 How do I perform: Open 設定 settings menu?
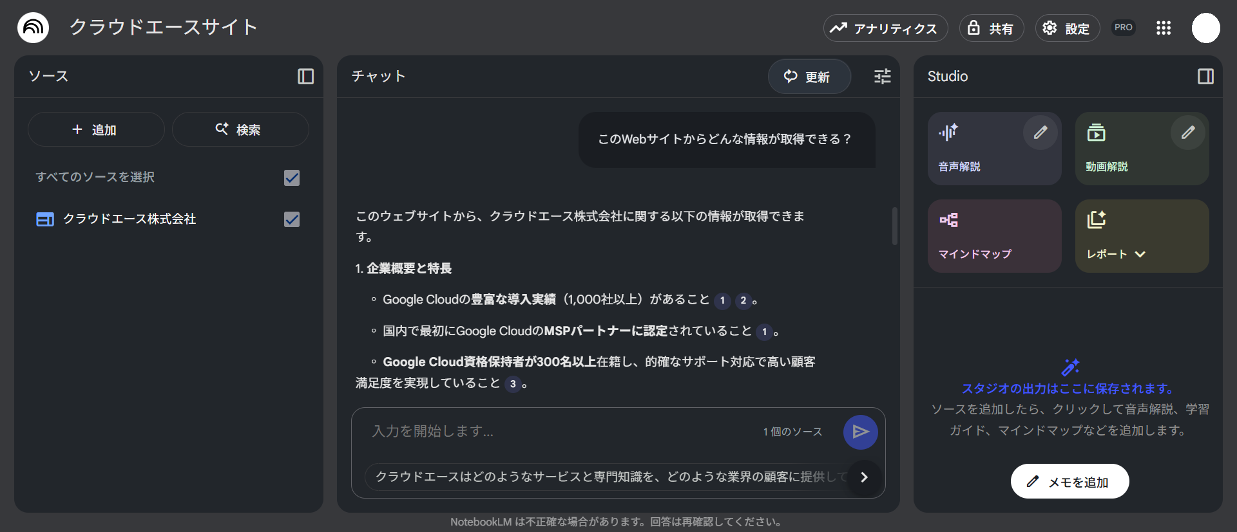point(1068,28)
